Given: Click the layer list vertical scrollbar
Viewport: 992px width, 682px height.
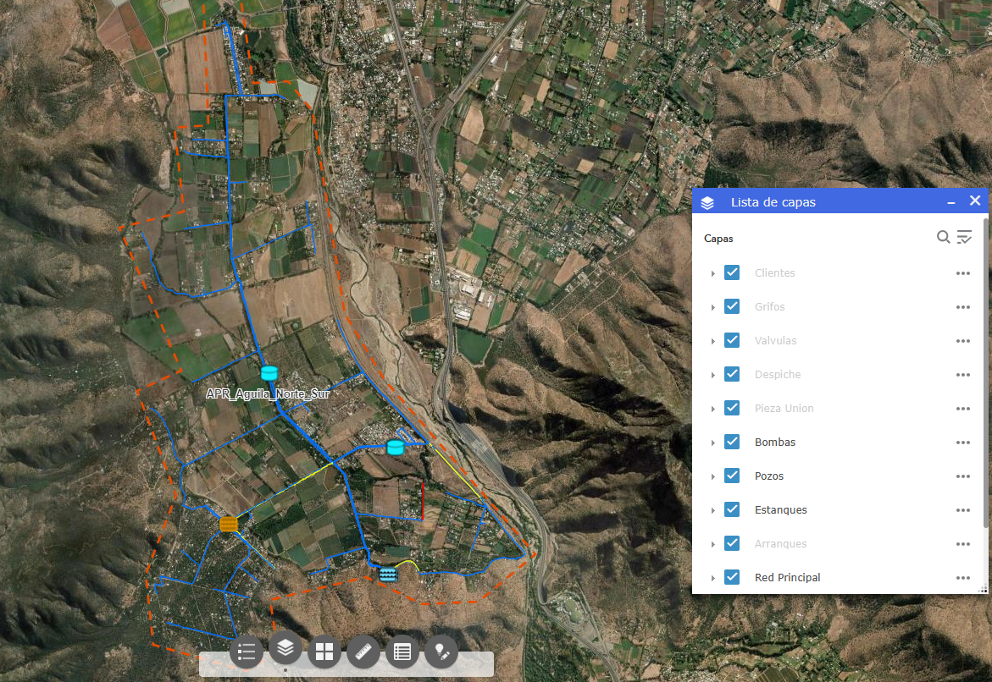Looking at the screenshot, I should pos(985,373).
